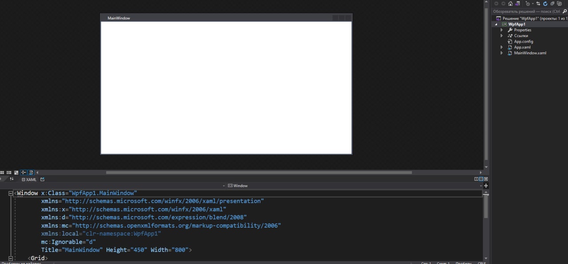Toggle the second grid snap icon in designer bar
Screen dimensions: 568x264
(x=9, y=173)
